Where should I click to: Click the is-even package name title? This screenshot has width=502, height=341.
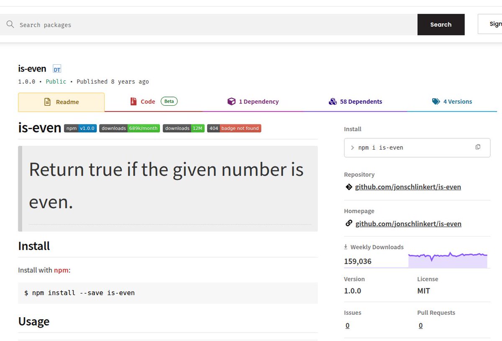(x=32, y=69)
